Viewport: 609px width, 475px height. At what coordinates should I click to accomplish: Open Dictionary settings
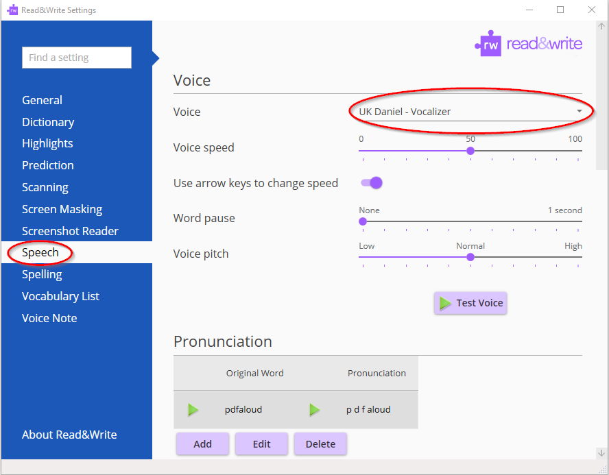(48, 122)
